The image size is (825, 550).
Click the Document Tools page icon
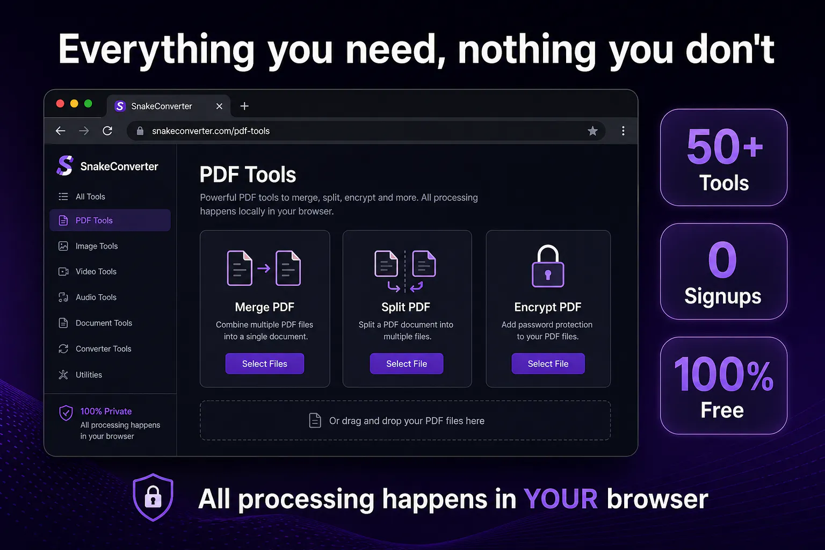[x=63, y=323]
